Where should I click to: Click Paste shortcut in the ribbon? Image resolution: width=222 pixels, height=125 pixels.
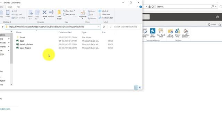click(18, 18)
